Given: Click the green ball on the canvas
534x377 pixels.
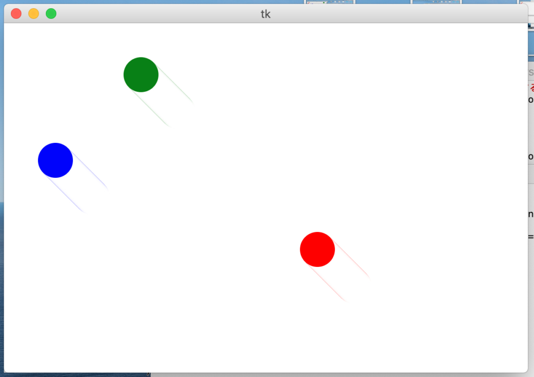Looking at the screenshot, I should [x=141, y=75].
